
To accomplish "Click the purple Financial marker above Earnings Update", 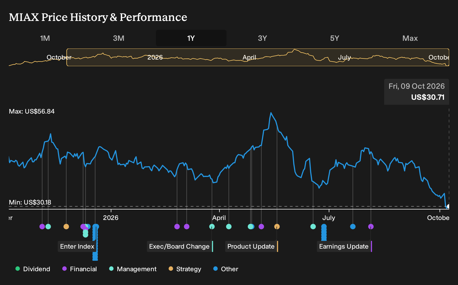I will [371, 227].
